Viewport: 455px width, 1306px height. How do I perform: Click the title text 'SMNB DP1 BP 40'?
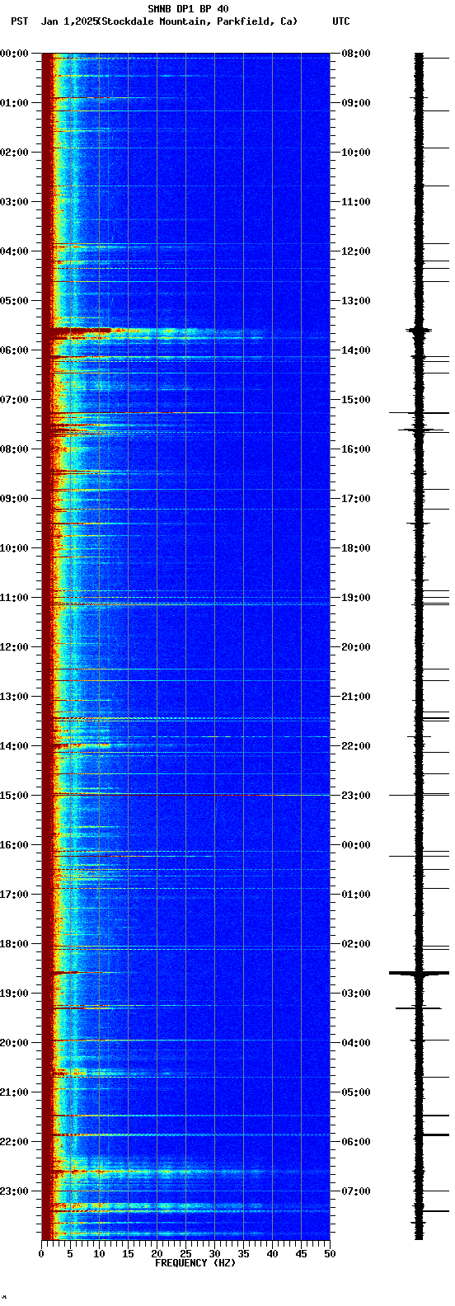[x=188, y=9]
